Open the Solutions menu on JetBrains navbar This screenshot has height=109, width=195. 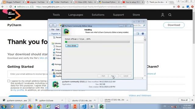98,15
